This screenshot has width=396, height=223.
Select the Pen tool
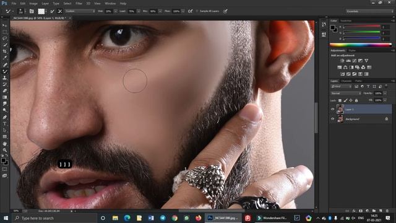click(4, 117)
